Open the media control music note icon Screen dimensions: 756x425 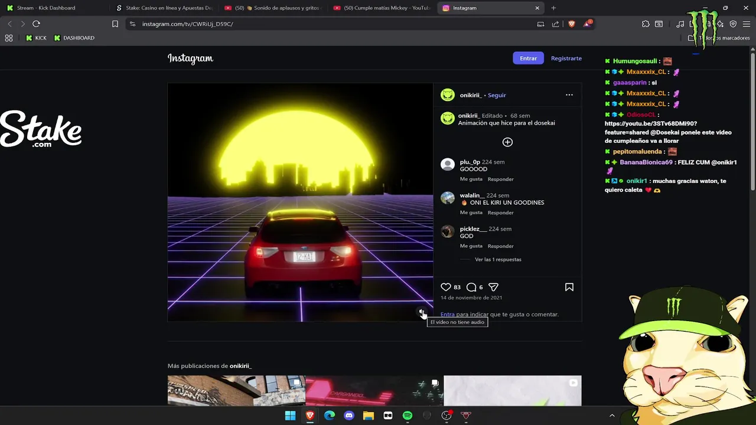680,24
